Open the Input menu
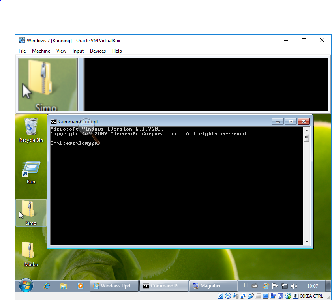Screen dimensions: 332x300 click(x=78, y=51)
